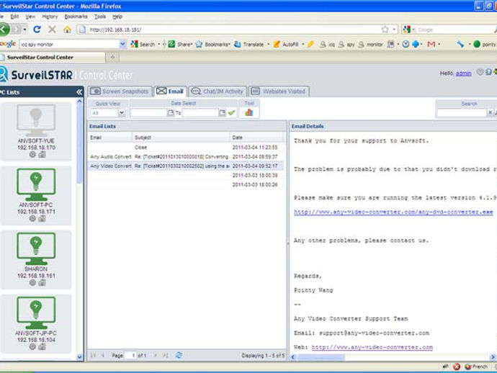This screenshot has height=373, width=497.
Task: Select the email dated 2011-03-03 18:00:39
Action: (x=186, y=175)
